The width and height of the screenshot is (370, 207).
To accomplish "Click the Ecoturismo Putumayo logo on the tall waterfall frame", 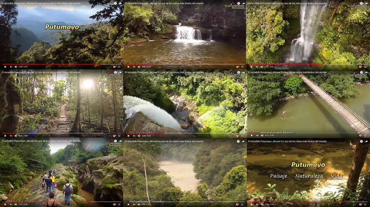I will (x=357, y=6).
